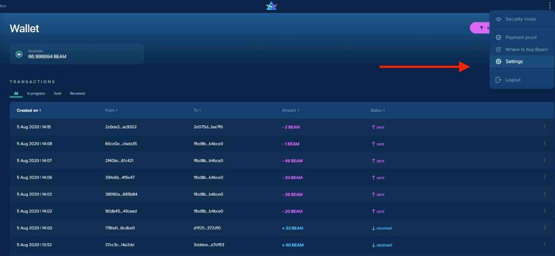The image size is (555, 256).
Task: Open Settings from the dropdown menu
Action: coord(514,62)
